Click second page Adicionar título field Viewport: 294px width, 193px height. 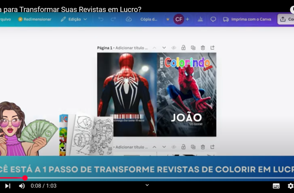tap(130, 147)
